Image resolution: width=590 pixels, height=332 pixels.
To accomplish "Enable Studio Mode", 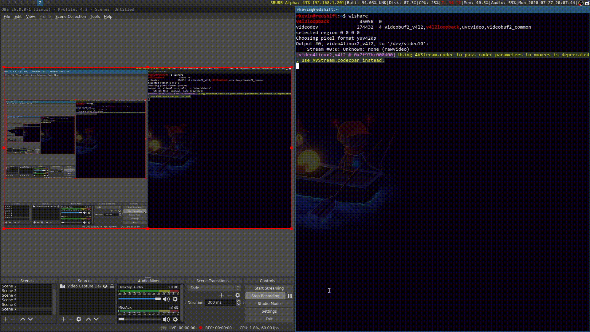I will click(x=269, y=303).
